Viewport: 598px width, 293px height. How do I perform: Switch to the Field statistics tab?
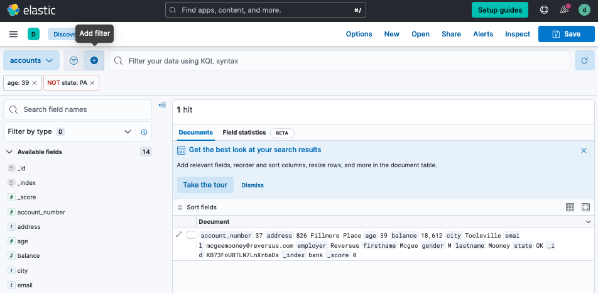tap(244, 133)
